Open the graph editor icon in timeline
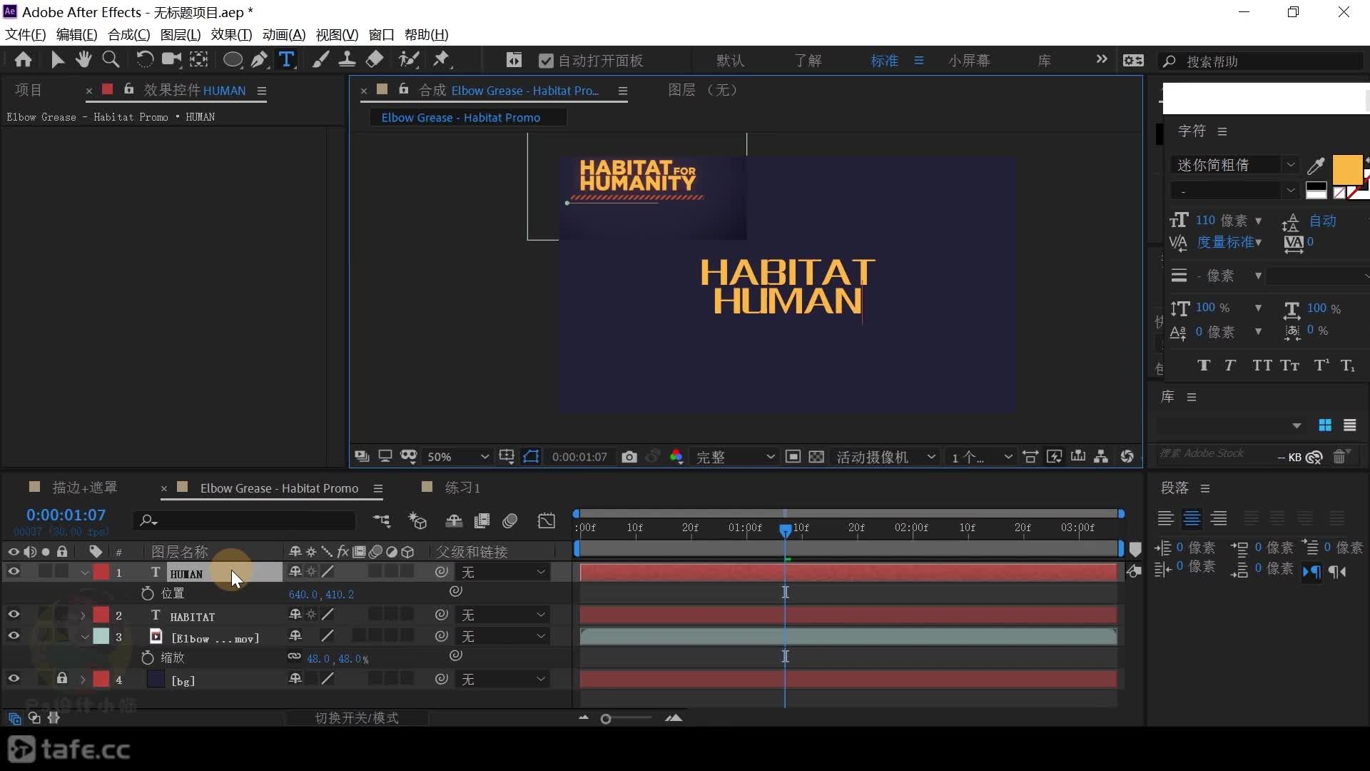Screen dimensions: 1370x771 (547, 521)
